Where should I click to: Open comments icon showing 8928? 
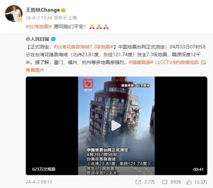pyautogui.click(x=164, y=182)
